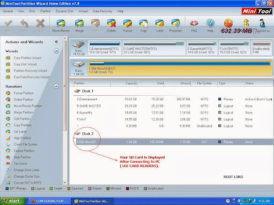Click the Change Drive Letter sidebar icon
This screenshot has width=274, height=205.
coord(8,170)
